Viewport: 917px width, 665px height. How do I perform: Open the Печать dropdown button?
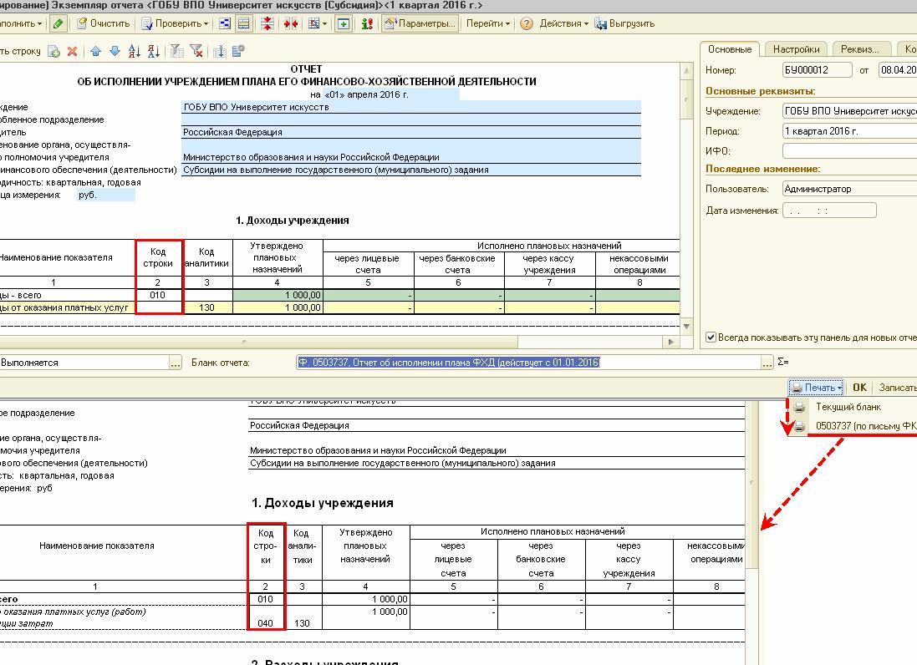(x=817, y=388)
